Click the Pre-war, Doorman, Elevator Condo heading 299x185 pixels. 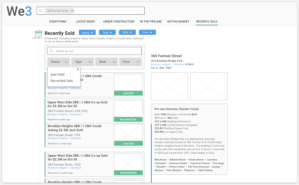[x=177, y=109]
